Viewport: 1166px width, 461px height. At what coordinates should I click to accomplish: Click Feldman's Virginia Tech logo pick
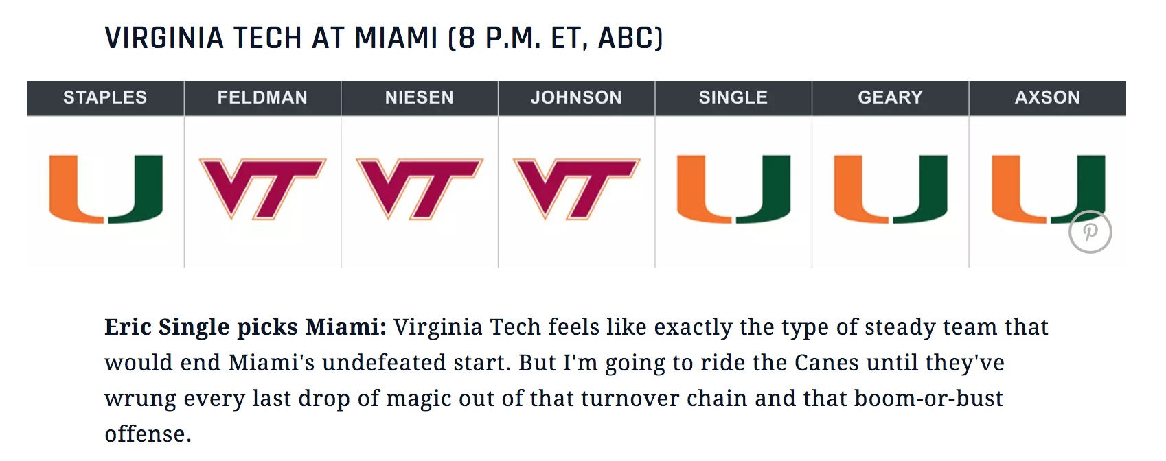262,189
